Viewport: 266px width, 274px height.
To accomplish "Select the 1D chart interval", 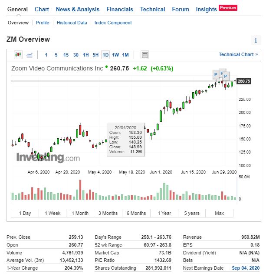I will (105, 55).
